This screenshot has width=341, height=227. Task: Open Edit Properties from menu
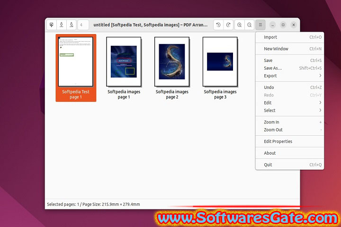pyautogui.click(x=290, y=141)
